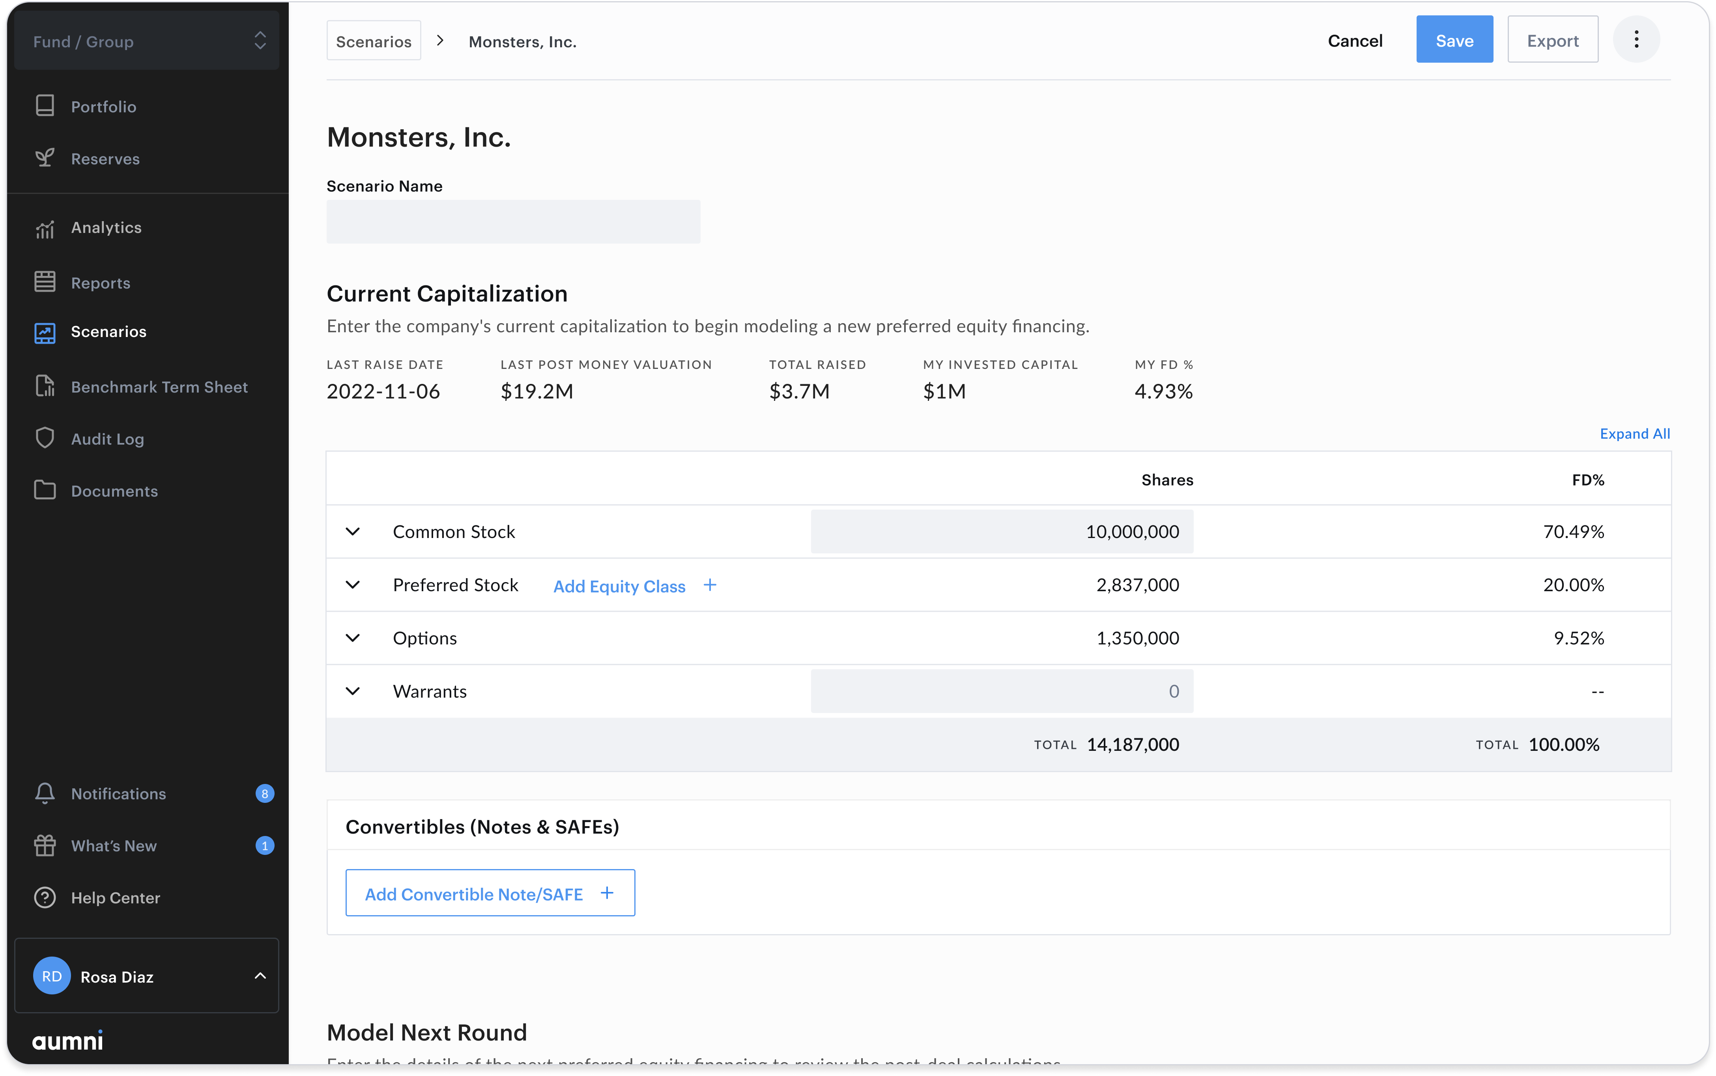Click Preferred Stock shares 2,837,000
This screenshot has height=1076, width=1716.
(x=1137, y=585)
